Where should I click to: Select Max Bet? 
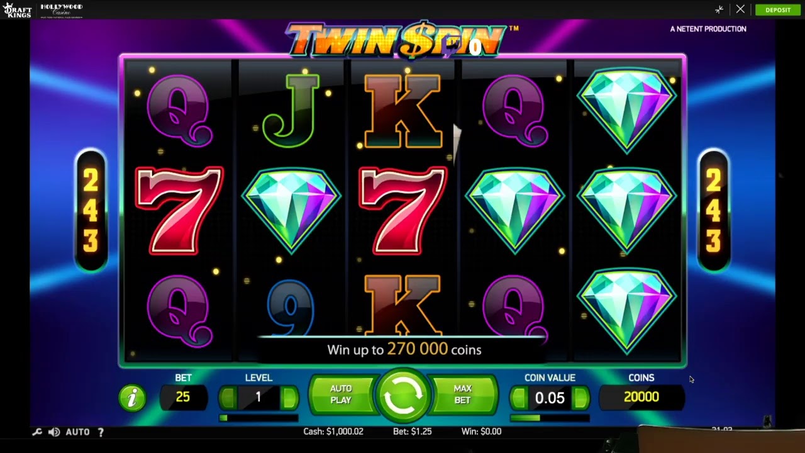click(463, 394)
